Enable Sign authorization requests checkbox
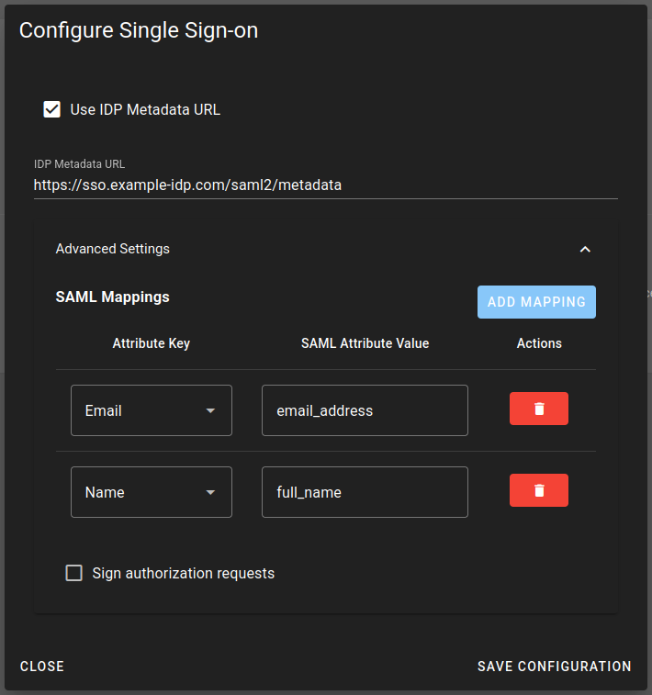 coord(74,573)
